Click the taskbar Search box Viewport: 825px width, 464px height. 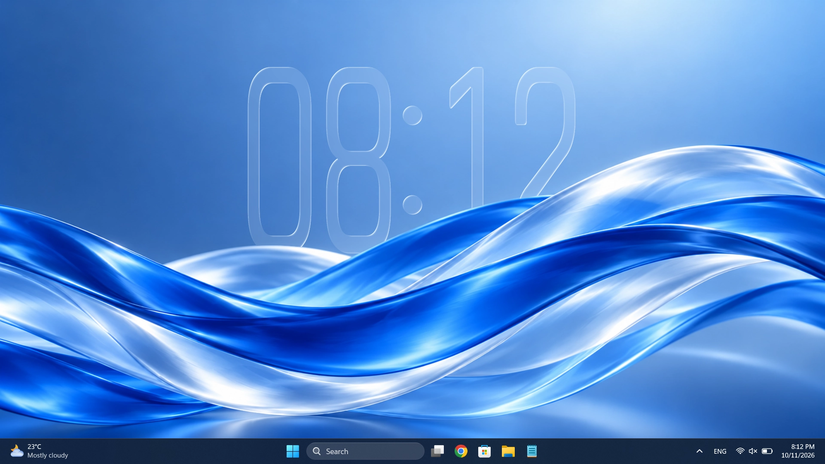(365, 451)
